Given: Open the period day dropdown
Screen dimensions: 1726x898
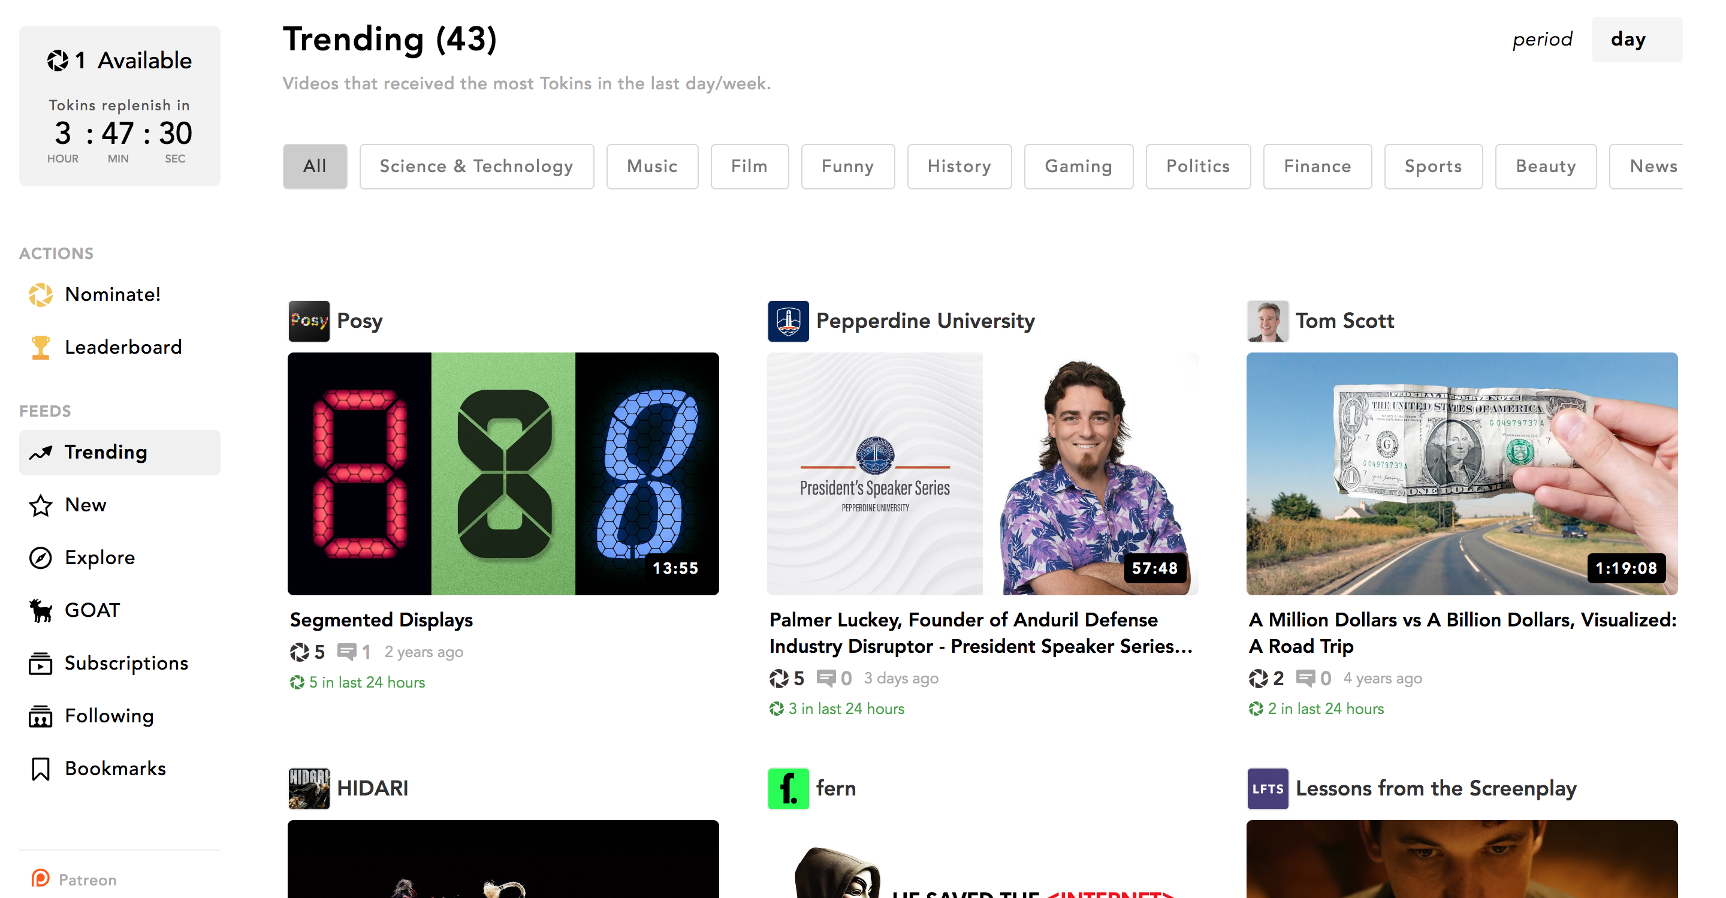Looking at the screenshot, I should [1636, 40].
